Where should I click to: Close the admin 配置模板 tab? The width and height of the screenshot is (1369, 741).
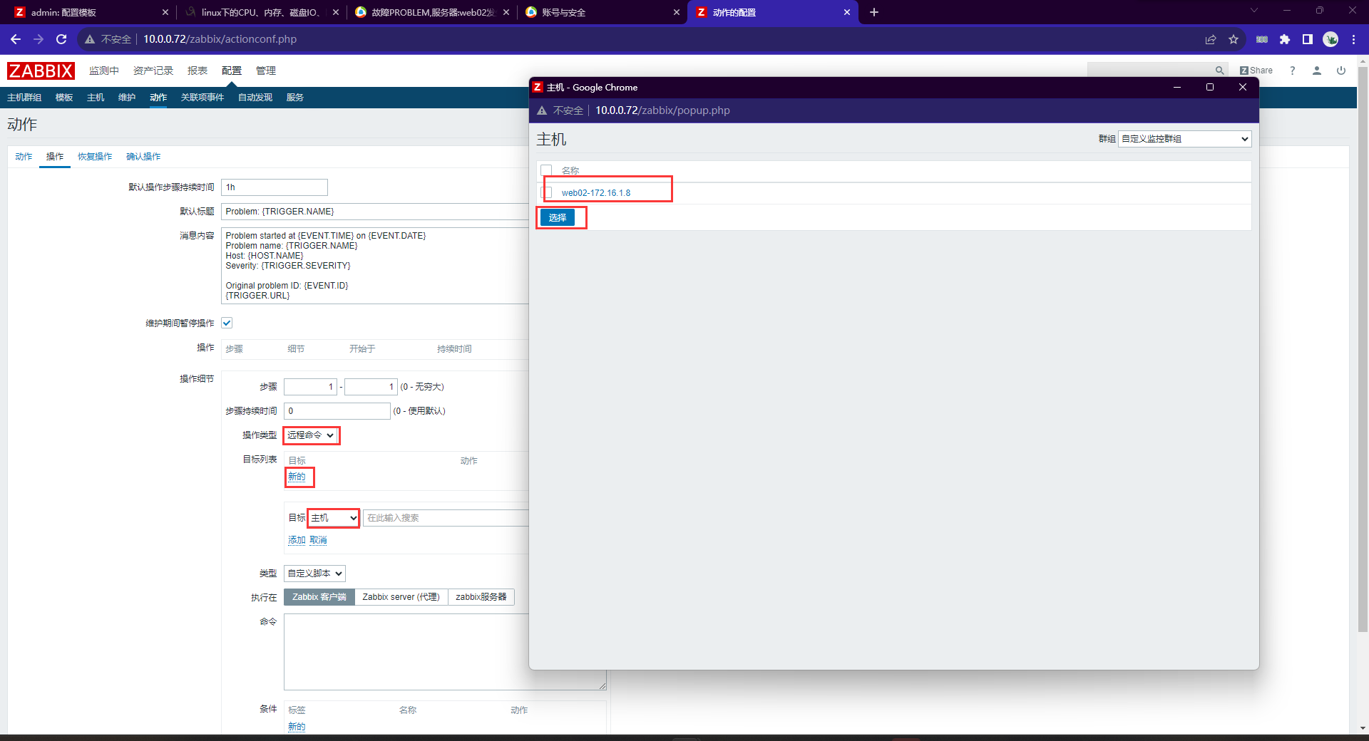pos(165,12)
